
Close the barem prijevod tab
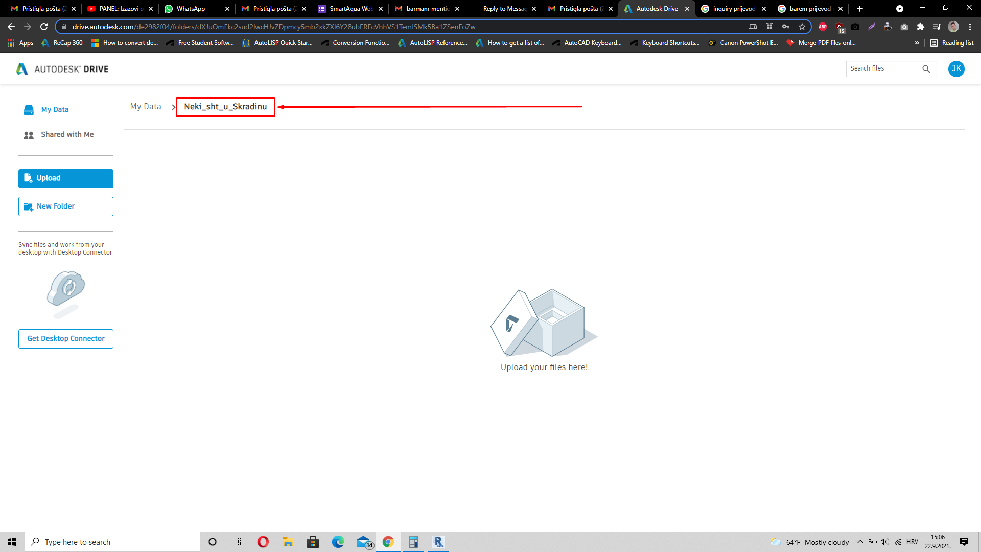[840, 9]
